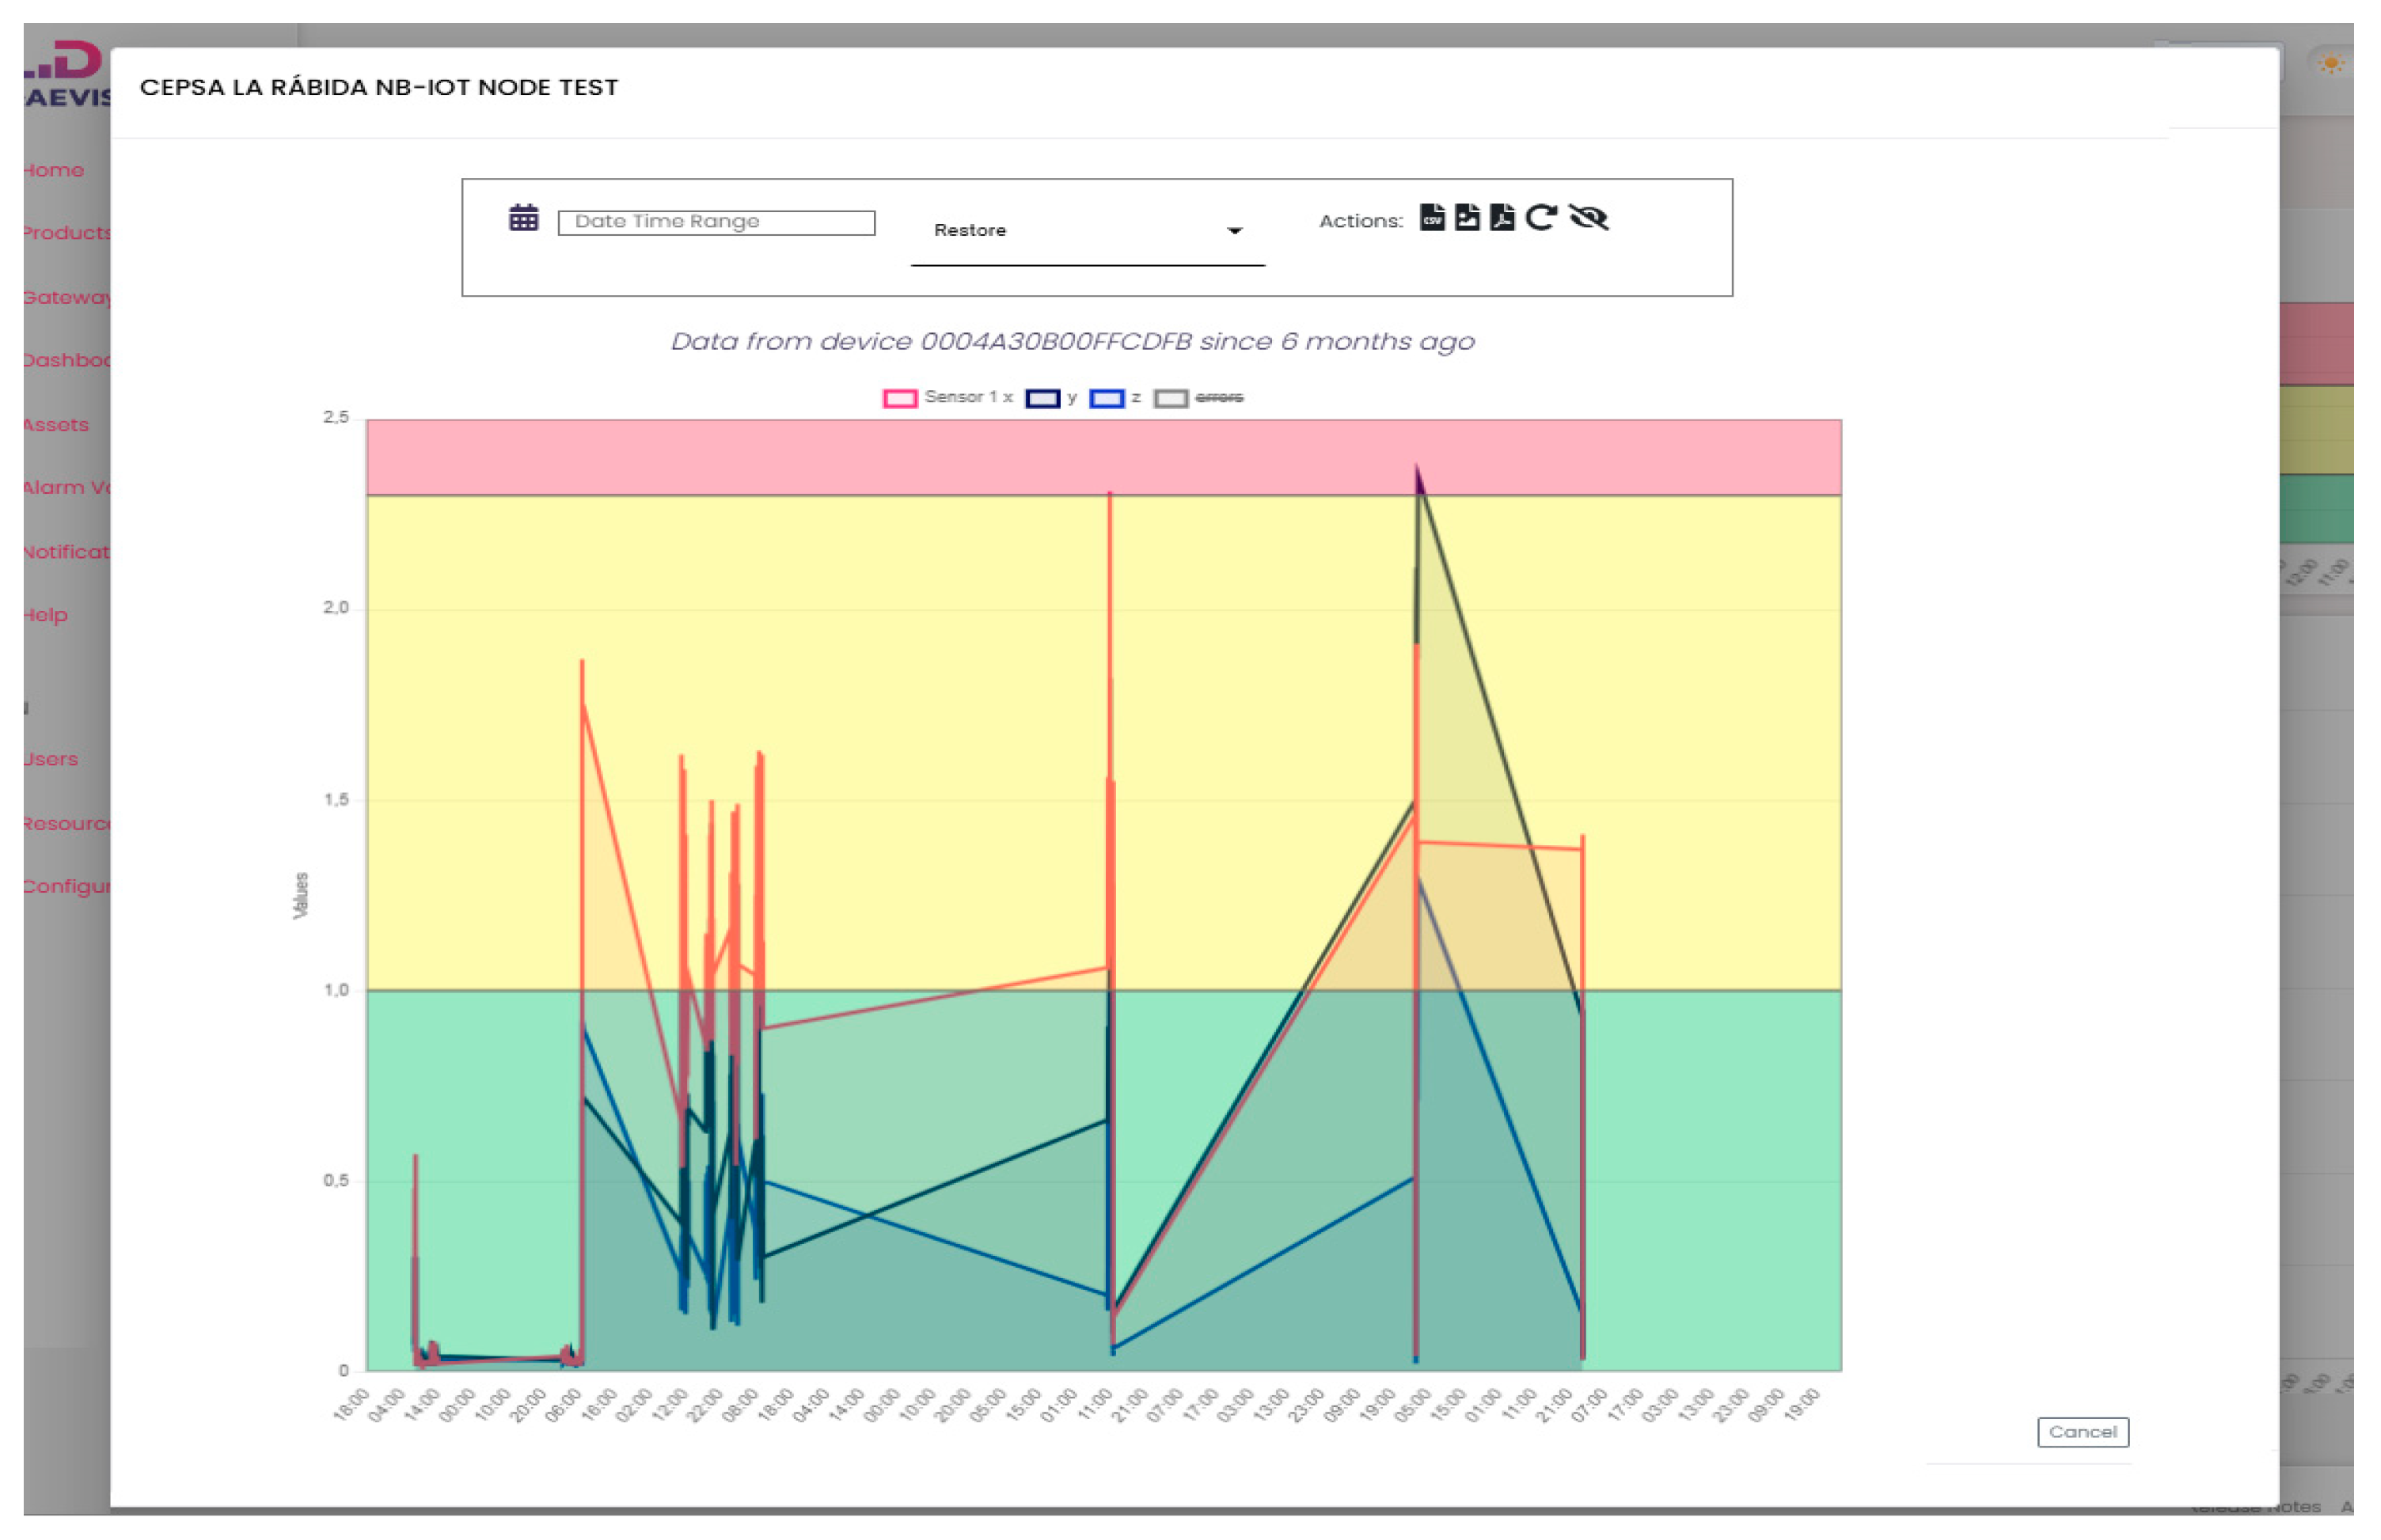Export chart data as CSV file
The height and width of the screenshot is (1540, 2381).
pyautogui.click(x=1431, y=217)
